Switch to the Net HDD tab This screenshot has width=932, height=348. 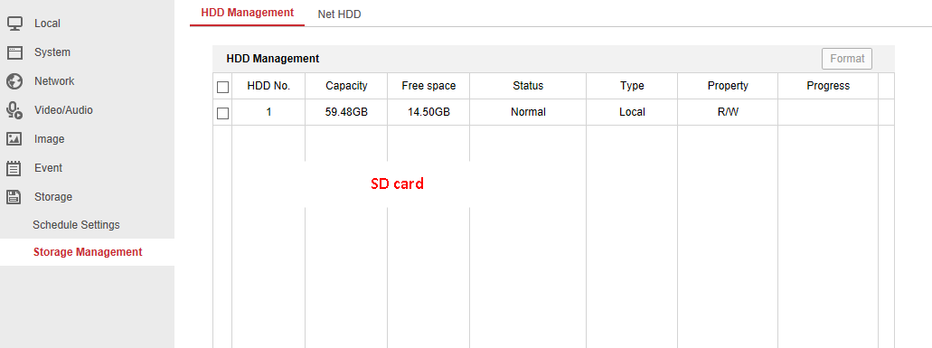pyautogui.click(x=339, y=14)
